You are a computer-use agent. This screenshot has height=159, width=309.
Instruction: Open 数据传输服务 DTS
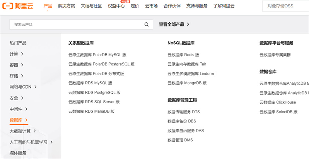click(x=184, y=112)
